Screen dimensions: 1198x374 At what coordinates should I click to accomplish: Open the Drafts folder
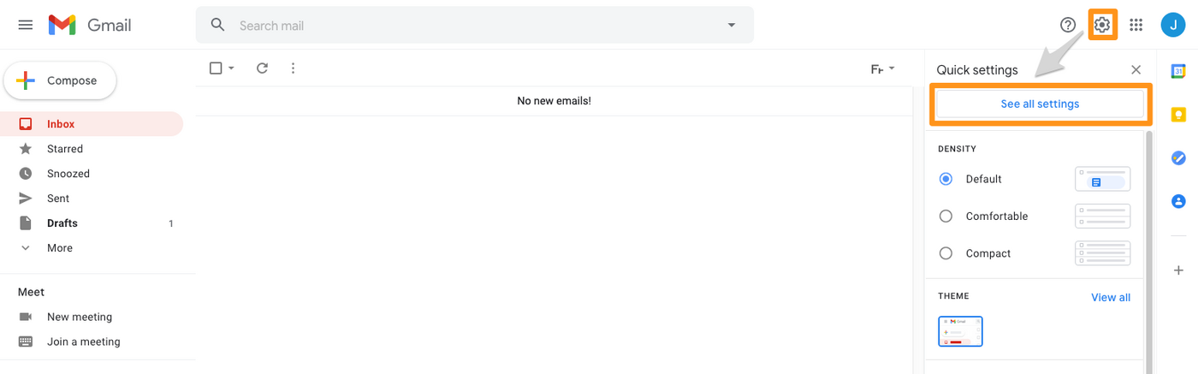click(62, 223)
